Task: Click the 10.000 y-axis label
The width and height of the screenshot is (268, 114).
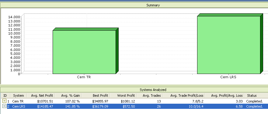Action: point(14,33)
